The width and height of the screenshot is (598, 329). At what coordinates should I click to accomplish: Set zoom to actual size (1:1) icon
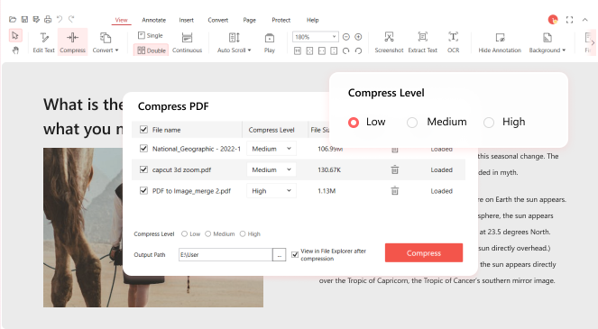pos(298,50)
